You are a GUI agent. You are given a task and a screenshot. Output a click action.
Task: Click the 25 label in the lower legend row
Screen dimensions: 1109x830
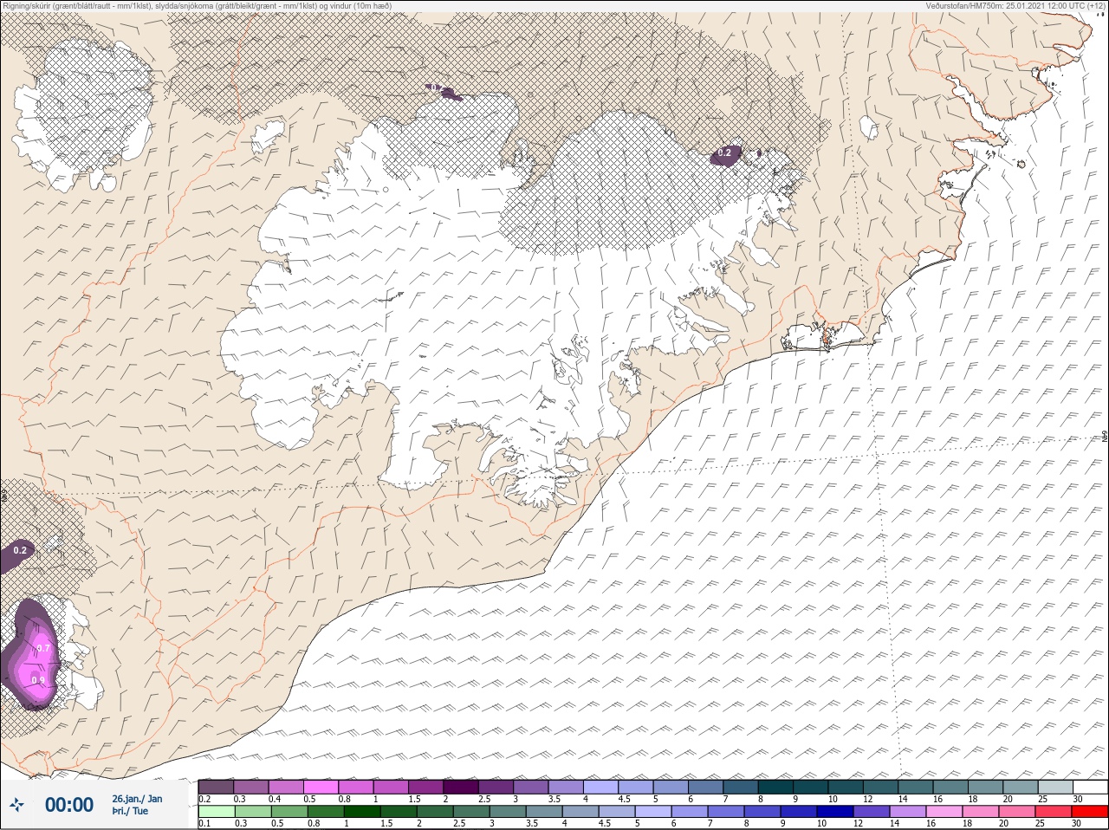point(1041,823)
